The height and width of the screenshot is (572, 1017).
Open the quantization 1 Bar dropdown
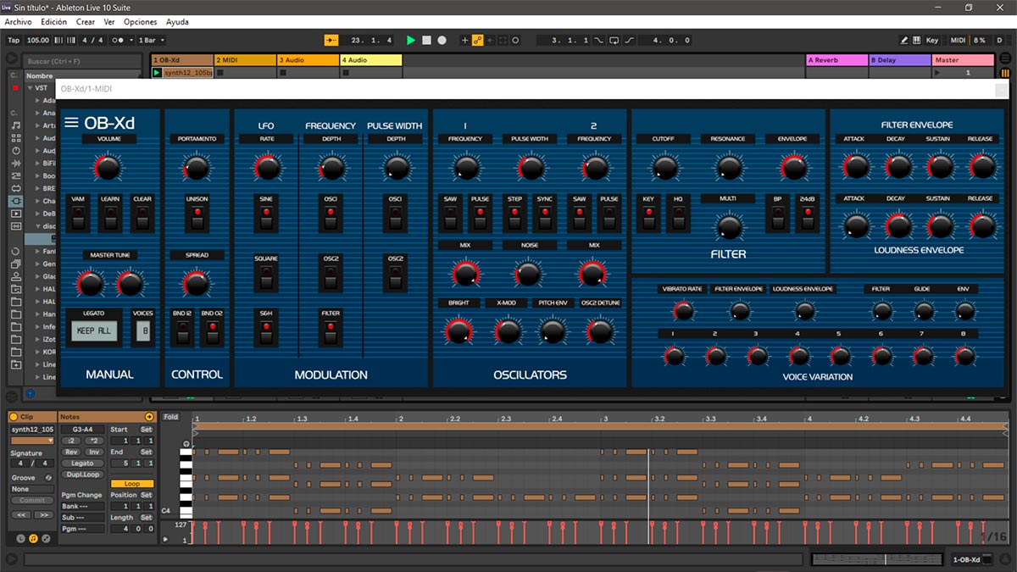point(151,40)
